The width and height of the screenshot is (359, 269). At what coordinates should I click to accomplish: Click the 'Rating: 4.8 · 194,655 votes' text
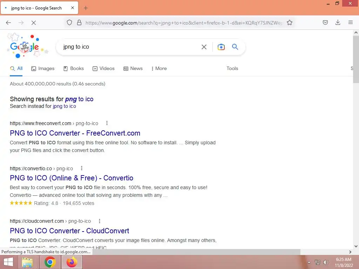(64, 203)
